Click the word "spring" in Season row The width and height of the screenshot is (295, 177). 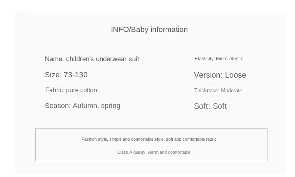click(x=111, y=106)
